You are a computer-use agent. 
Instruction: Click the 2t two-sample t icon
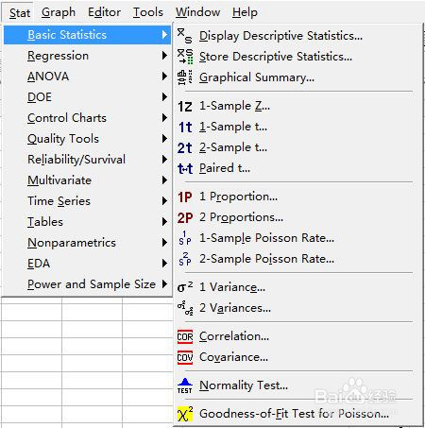click(185, 148)
